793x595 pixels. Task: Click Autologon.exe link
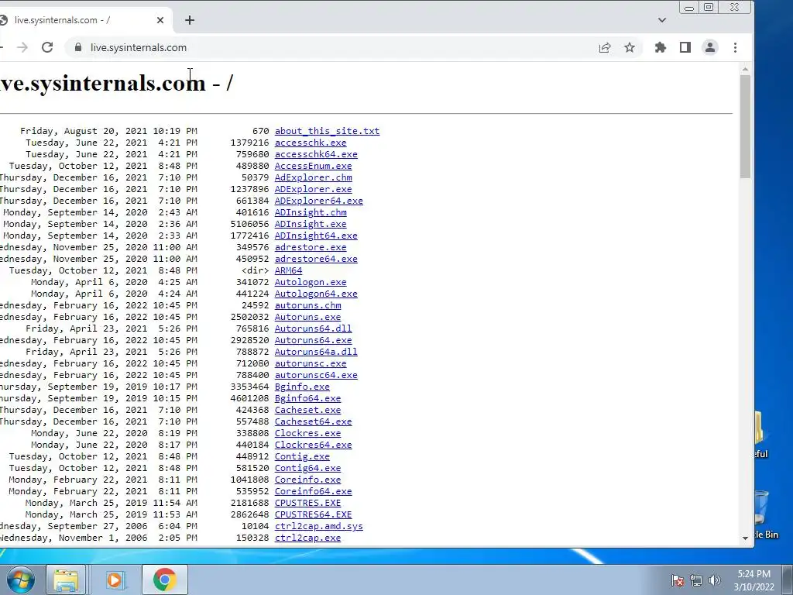coord(311,282)
